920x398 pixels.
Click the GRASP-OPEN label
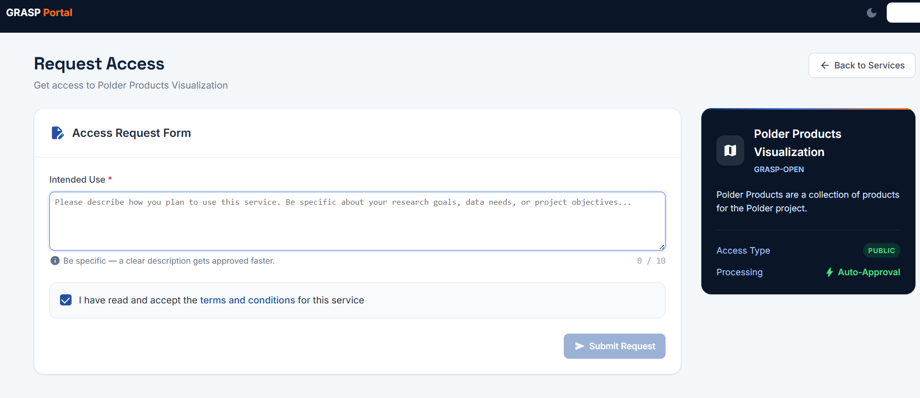pyautogui.click(x=778, y=170)
